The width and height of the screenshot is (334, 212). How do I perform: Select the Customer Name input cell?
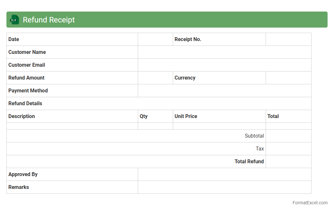click(224, 52)
